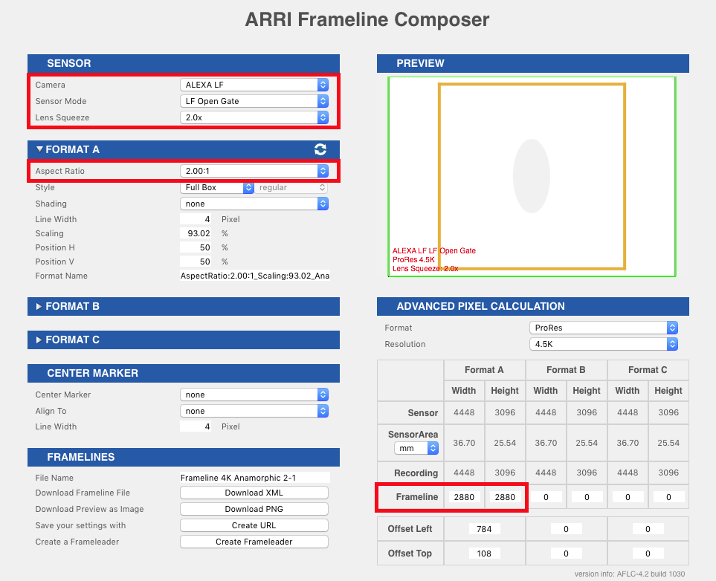Click the ARRI Frameline Composer title

(367, 19)
